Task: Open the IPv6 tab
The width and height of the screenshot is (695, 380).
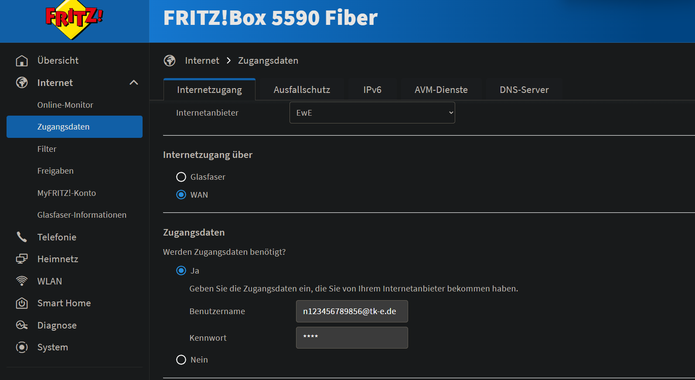Action: [372, 89]
